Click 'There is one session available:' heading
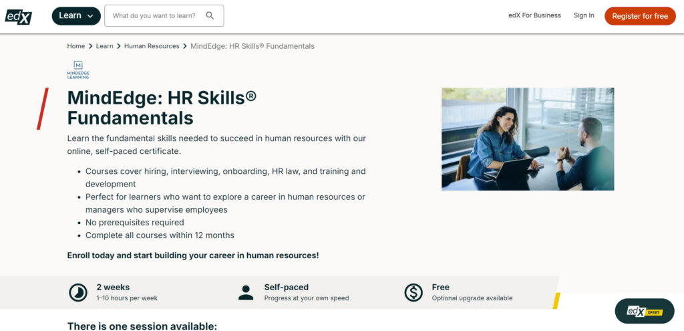The width and height of the screenshot is (684, 331). click(x=142, y=326)
